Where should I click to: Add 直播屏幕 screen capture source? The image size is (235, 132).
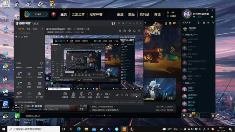[x=65, y=95]
